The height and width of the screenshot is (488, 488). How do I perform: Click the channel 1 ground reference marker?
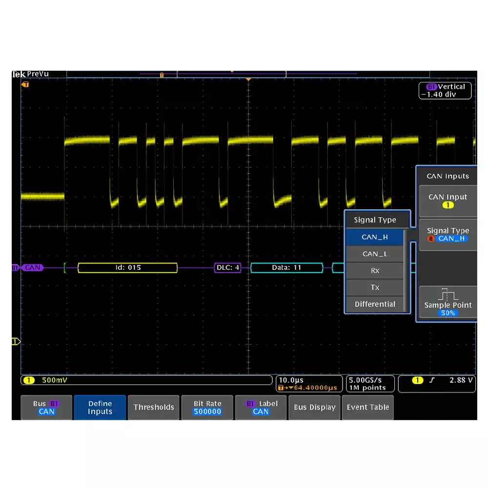(16, 342)
